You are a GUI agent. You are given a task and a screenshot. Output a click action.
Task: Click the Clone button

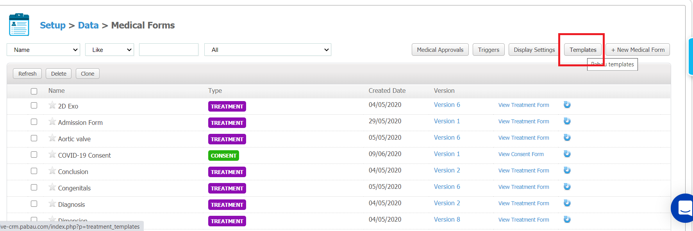tap(88, 73)
